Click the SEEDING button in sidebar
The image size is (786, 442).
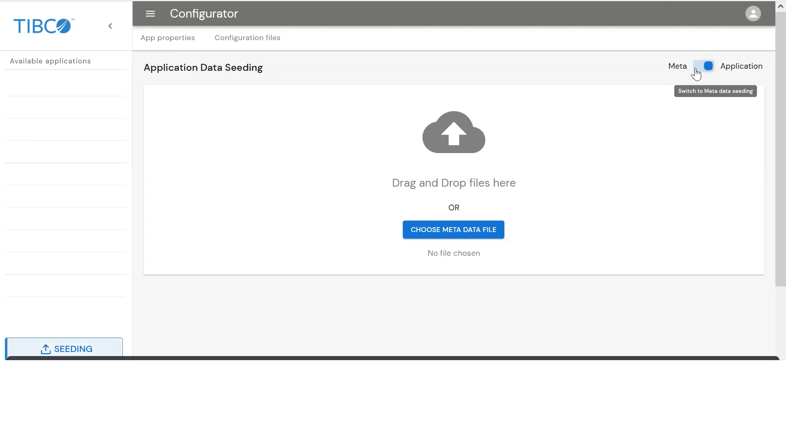click(73, 349)
